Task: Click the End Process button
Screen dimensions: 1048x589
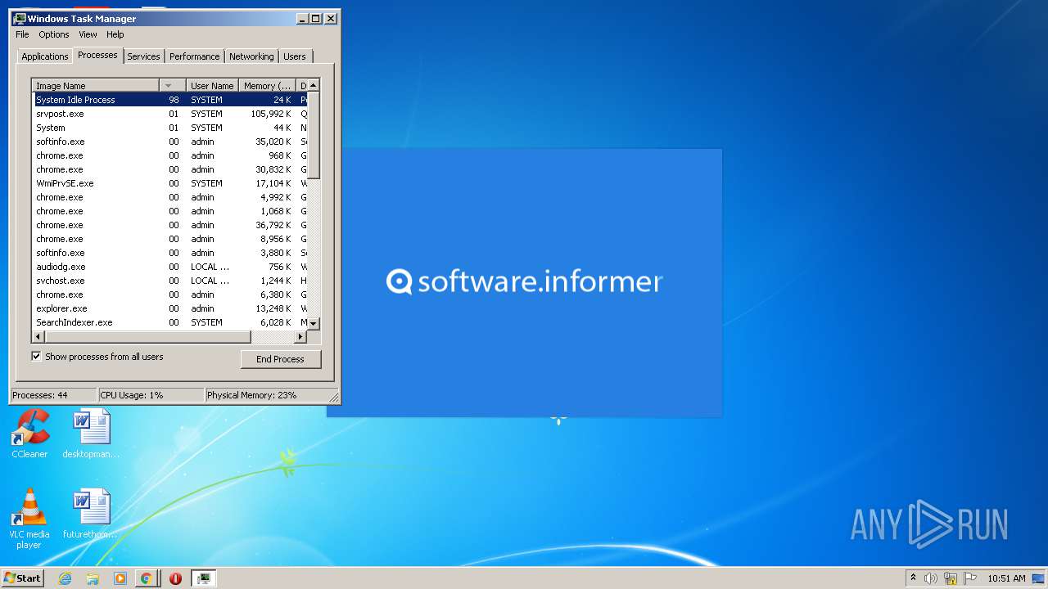Action: point(281,359)
